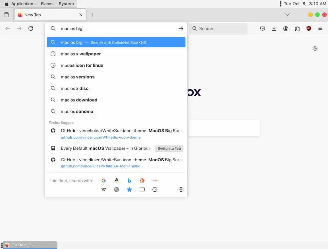Image resolution: width=328 pixels, height=249 pixels.
Task: Open the Firefox account icon
Action: [x=286, y=28]
